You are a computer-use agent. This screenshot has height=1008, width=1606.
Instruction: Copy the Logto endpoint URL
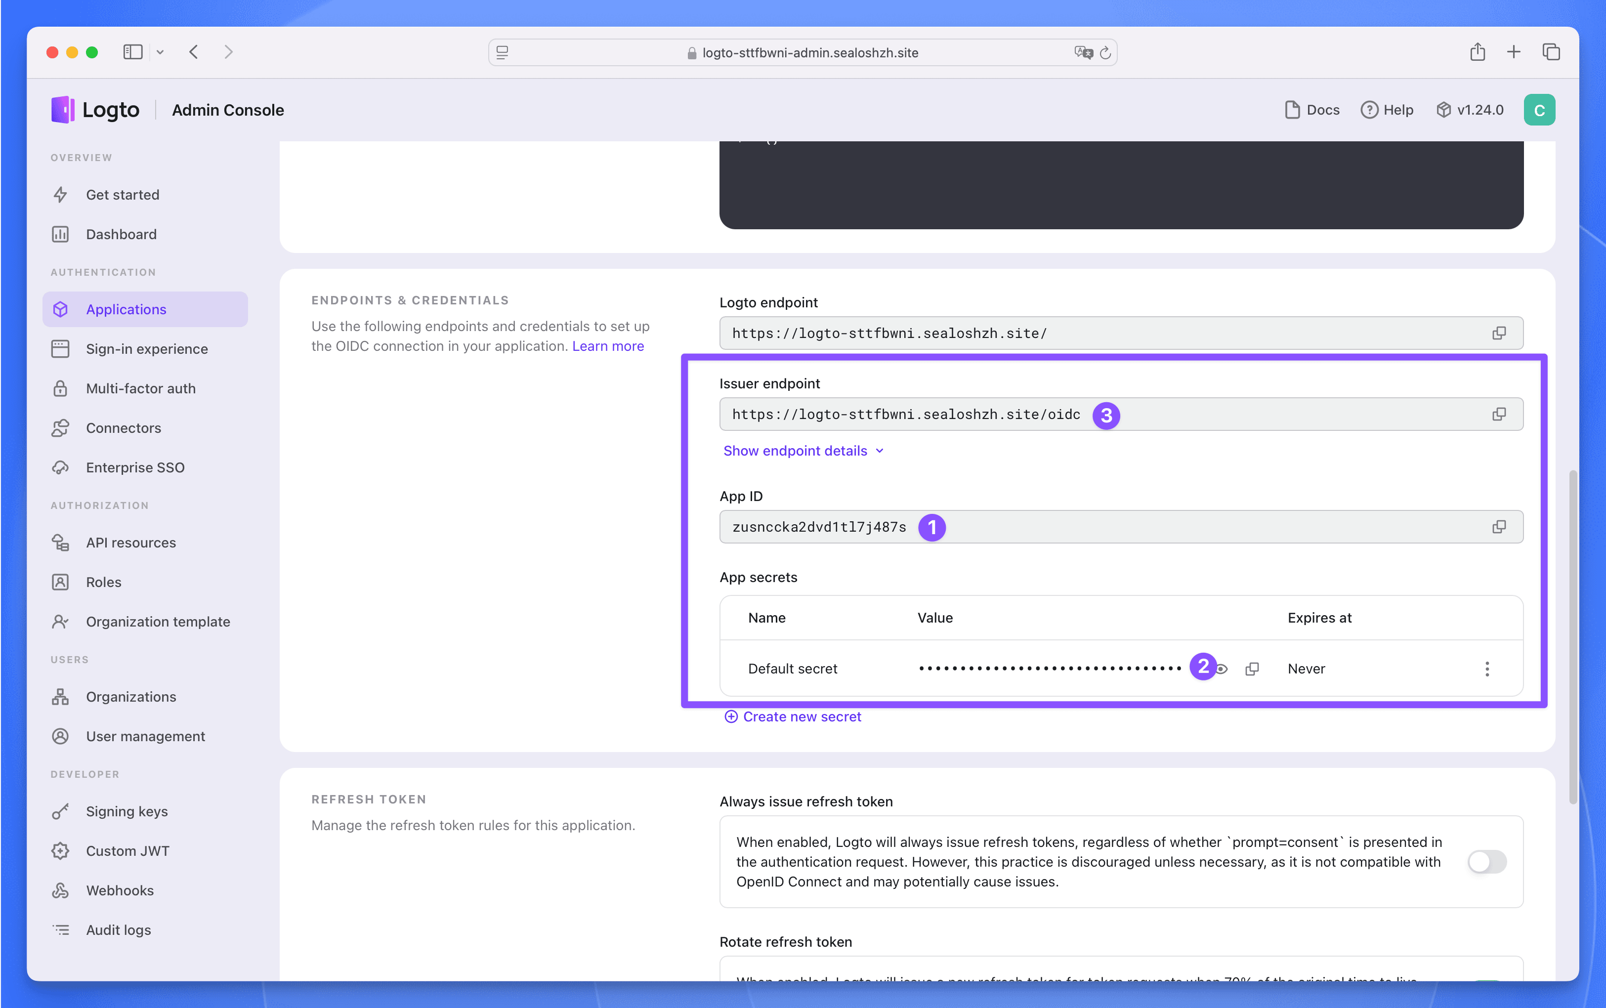point(1499,334)
